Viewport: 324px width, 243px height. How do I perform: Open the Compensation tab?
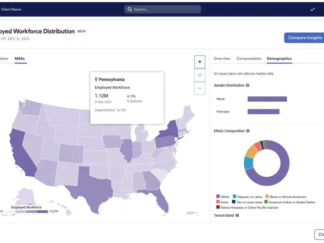click(x=249, y=59)
